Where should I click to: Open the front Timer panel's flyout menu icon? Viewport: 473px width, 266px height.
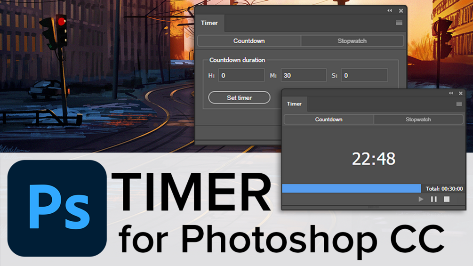click(459, 104)
